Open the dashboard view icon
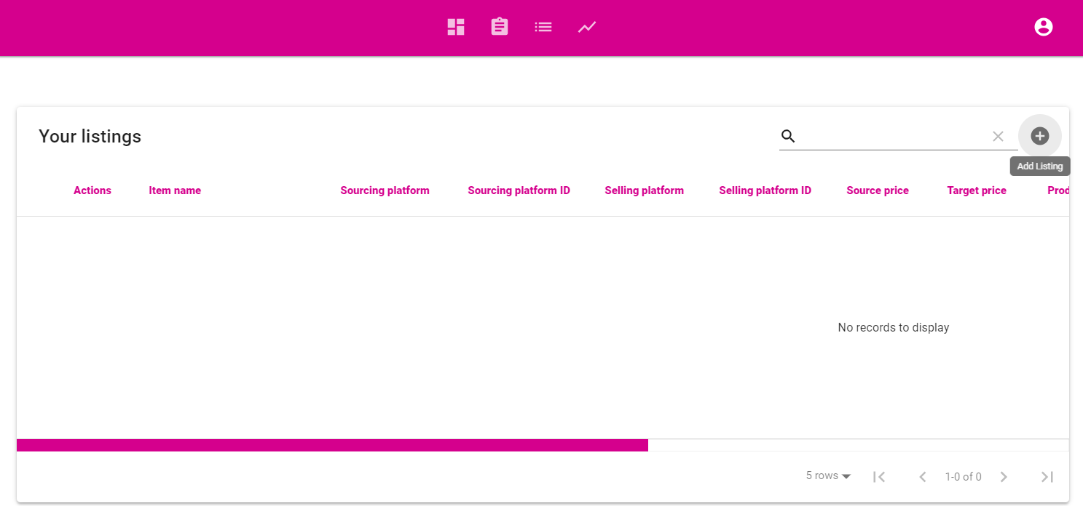Image resolution: width=1083 pixels, height=506 pixels. point(456,27)
